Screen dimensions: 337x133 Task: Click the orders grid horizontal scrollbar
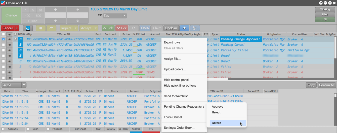[x=121, y=79]
